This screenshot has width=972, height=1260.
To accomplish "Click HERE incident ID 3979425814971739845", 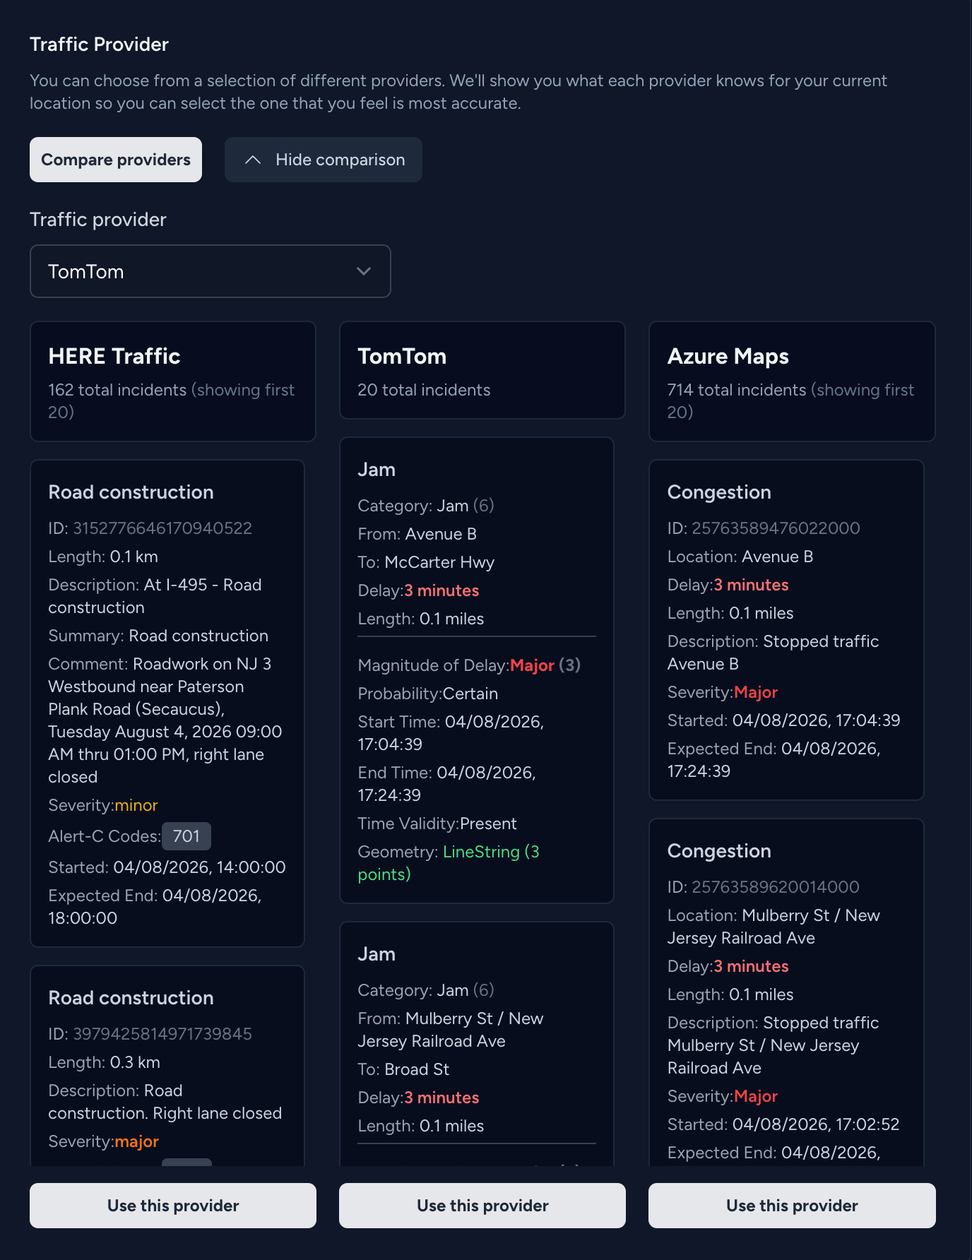I will 162,1034.
